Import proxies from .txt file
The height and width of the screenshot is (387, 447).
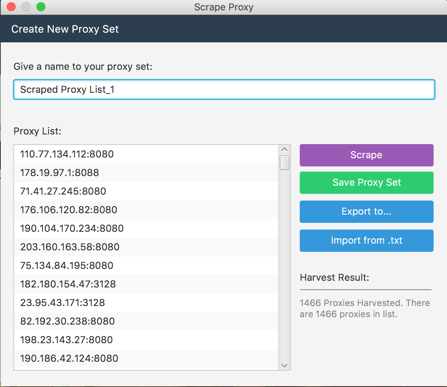coord(366,240)
